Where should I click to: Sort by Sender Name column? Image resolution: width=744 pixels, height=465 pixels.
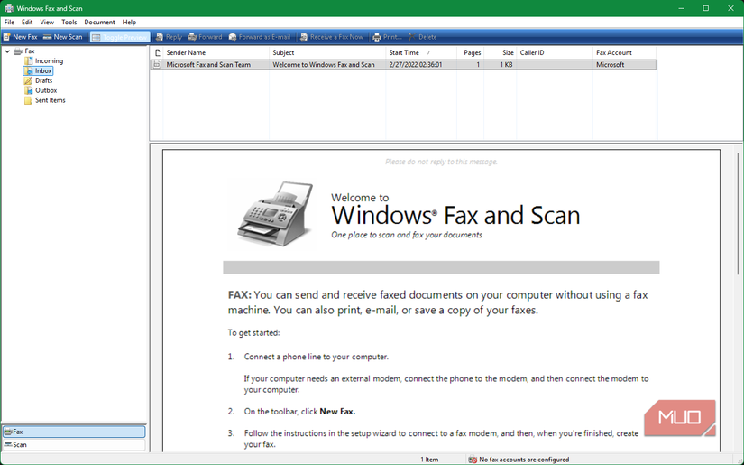coord(216,52)
